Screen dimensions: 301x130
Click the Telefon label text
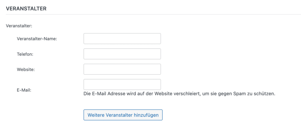(26, 54)
